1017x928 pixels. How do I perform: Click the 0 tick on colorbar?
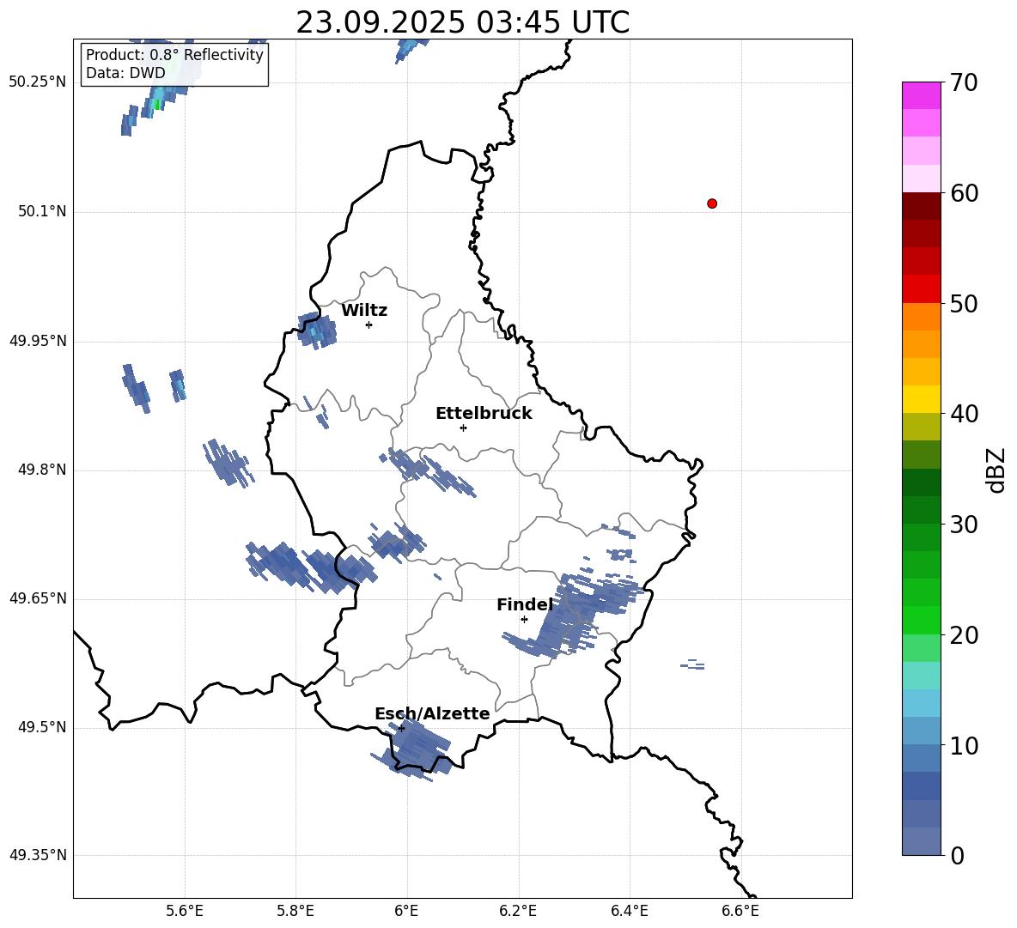coord(958,856)
